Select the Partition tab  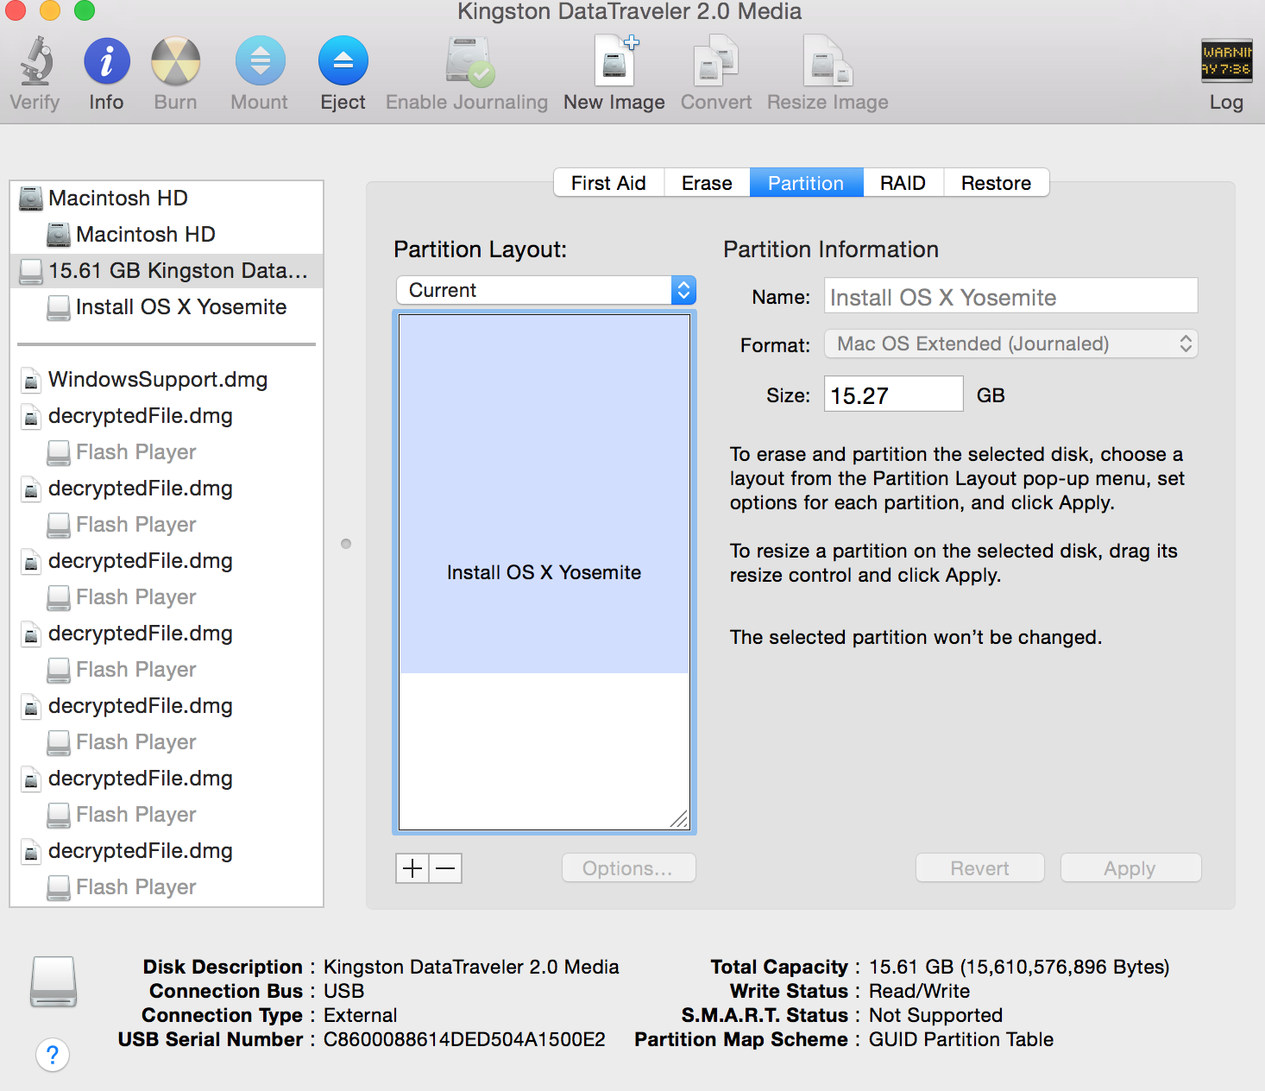pyautogui.click(x=806, y=183)
